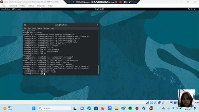The image size is (199, 112).
Task: Open the blue slashes app on taskbar
Action: tap(109, 108)
